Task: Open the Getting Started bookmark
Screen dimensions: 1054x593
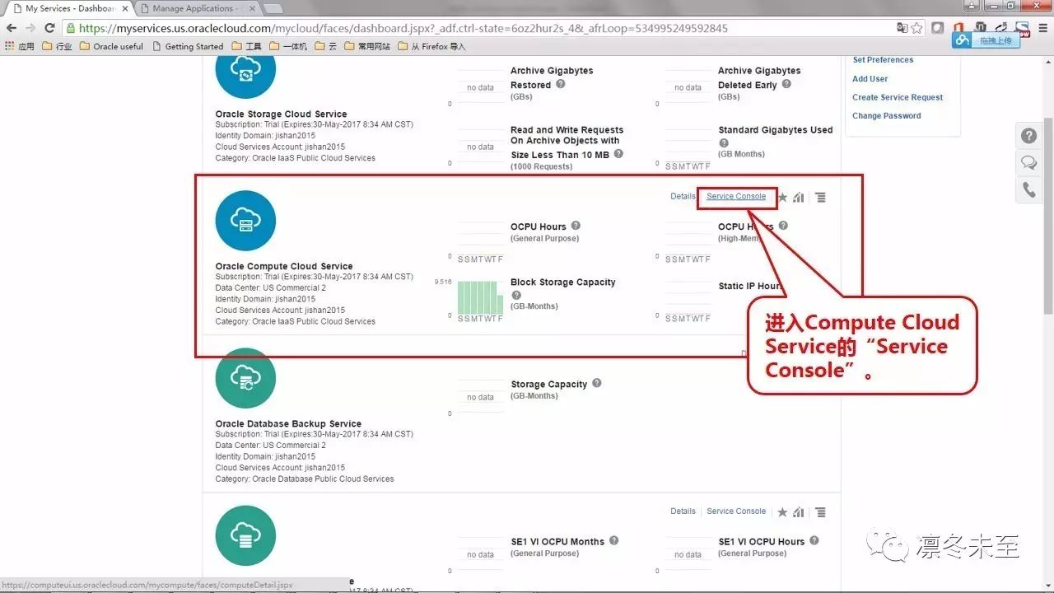Action: 188,46
